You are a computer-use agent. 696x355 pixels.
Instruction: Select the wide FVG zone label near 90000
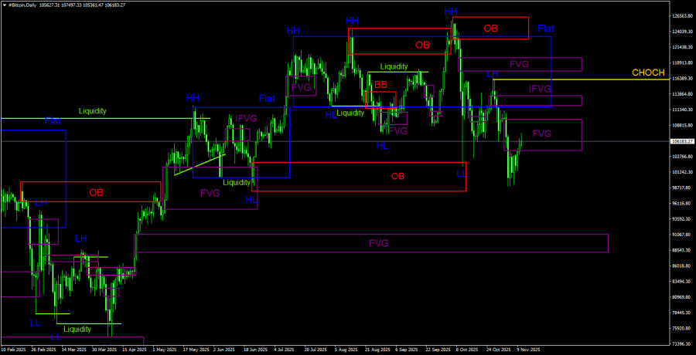tap(378, 243)
